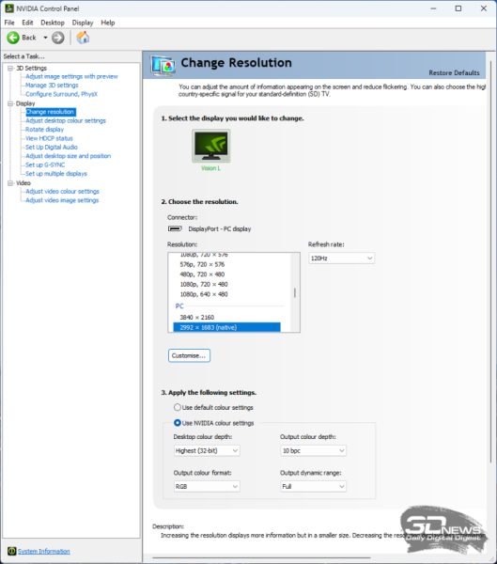The width and height of the screenshot is (497, 564).
Task: Select 3840 × 2160 resolution in list
Action: 197,318
